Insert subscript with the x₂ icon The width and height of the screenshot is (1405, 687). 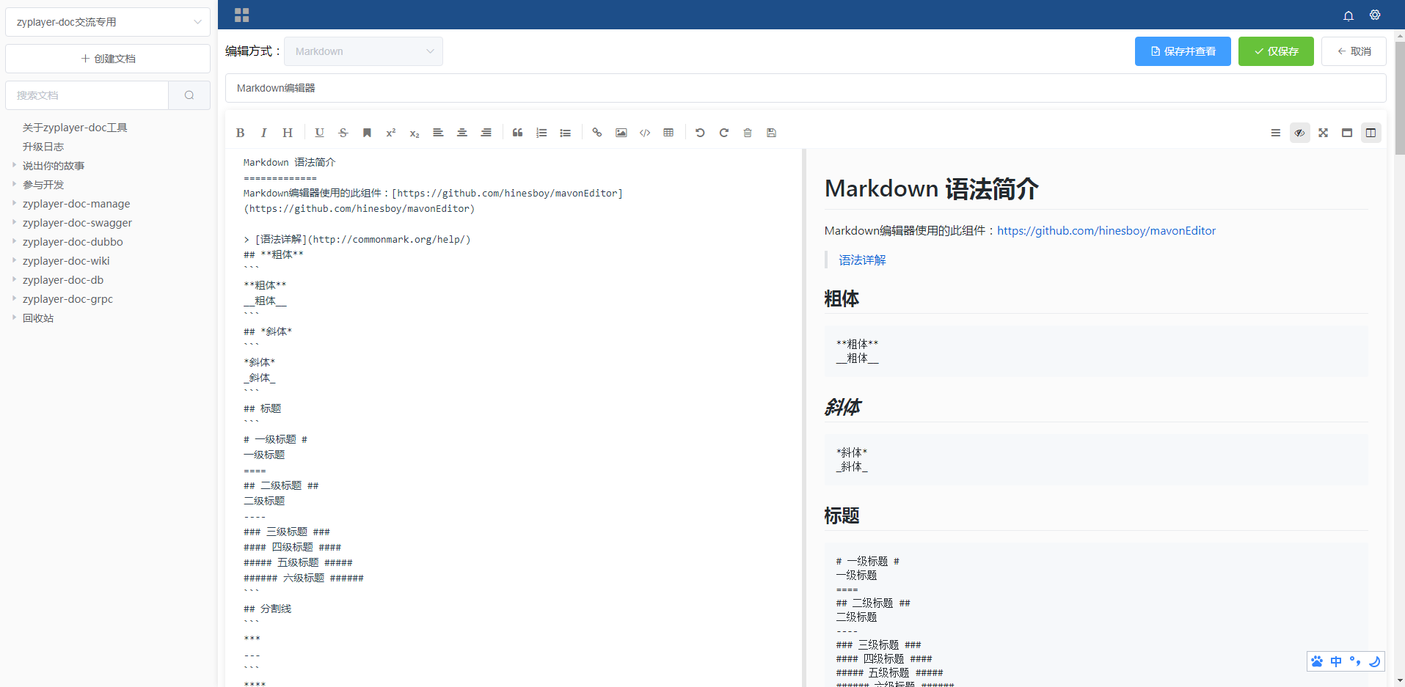click(x=415, y=133)
